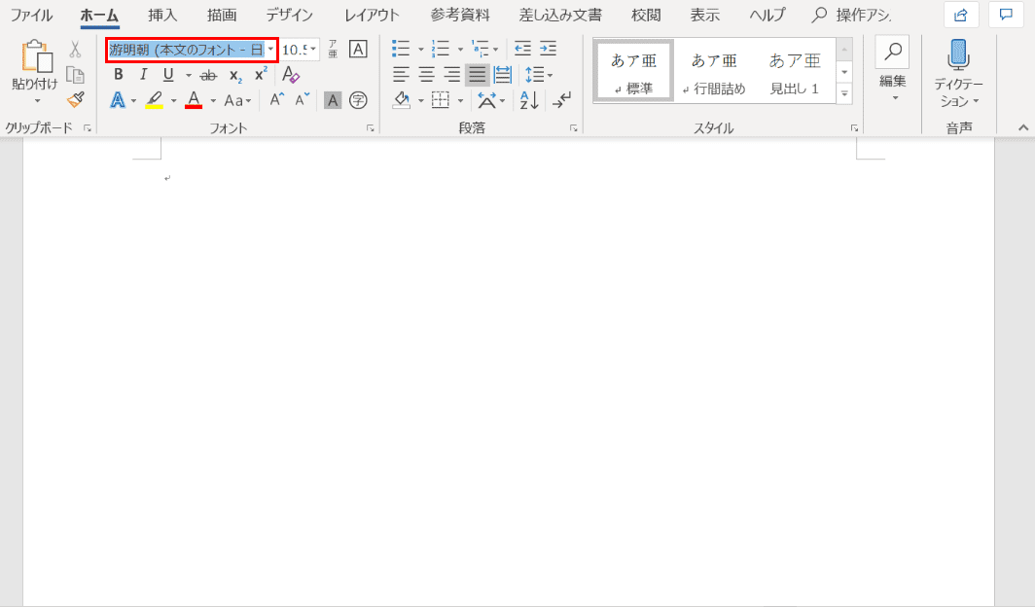
Task: Click Increase Font Size icon
Action: (x=277, y=100)
